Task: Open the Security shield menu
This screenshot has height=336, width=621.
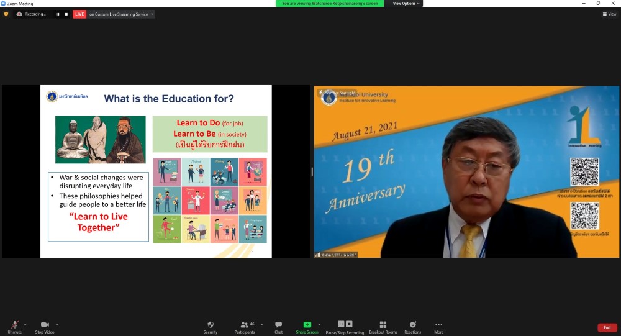Action: click(x=210, y=327)
